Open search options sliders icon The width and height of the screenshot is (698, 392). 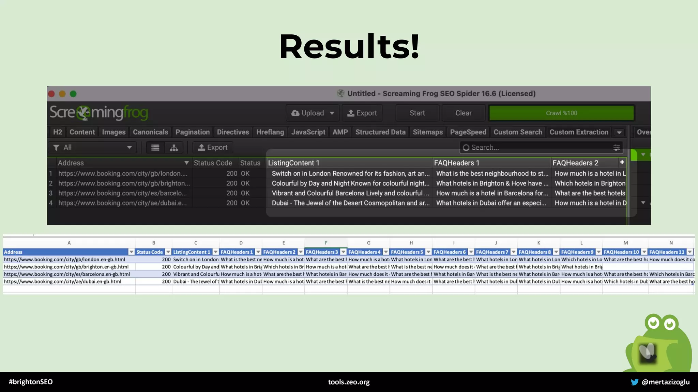pos(617,147)
